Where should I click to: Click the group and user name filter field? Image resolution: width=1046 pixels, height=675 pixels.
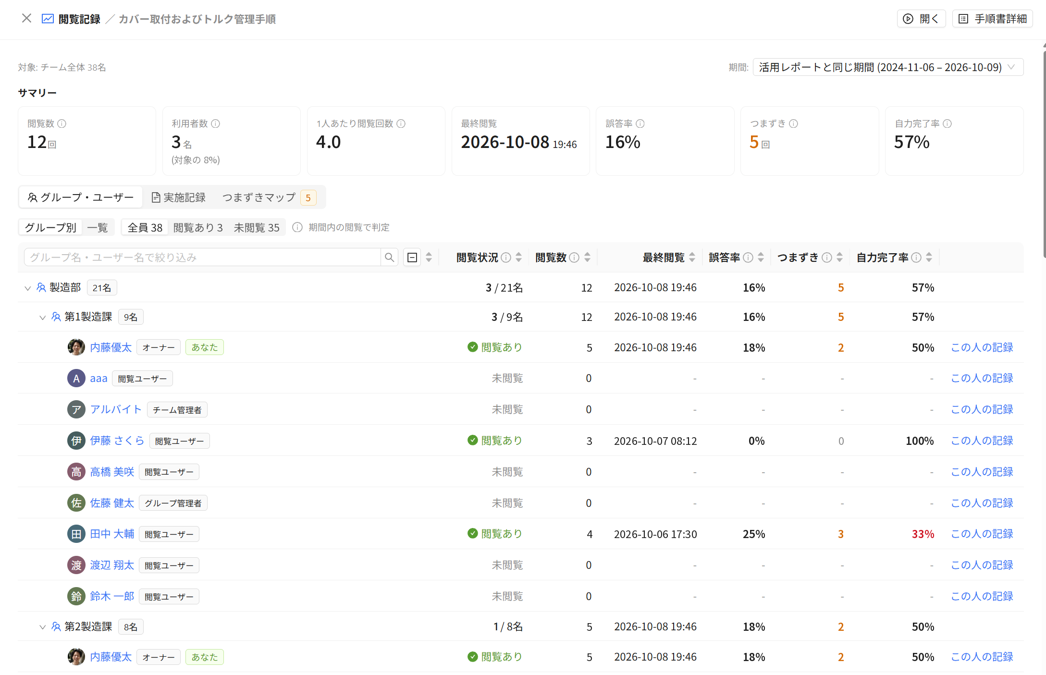202,258
